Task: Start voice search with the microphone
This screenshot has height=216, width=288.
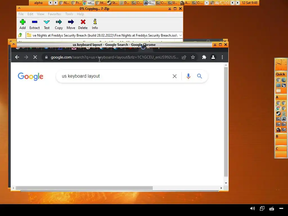Action: 188,76
